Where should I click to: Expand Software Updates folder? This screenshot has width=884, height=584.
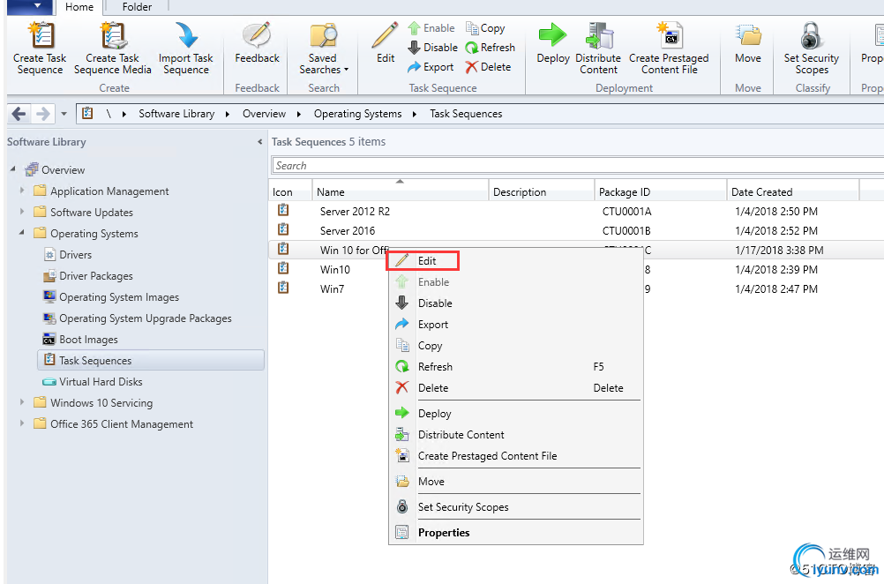pos(22,212)
